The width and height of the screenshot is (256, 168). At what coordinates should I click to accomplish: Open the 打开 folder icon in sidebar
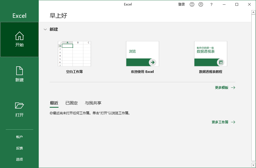20,106
